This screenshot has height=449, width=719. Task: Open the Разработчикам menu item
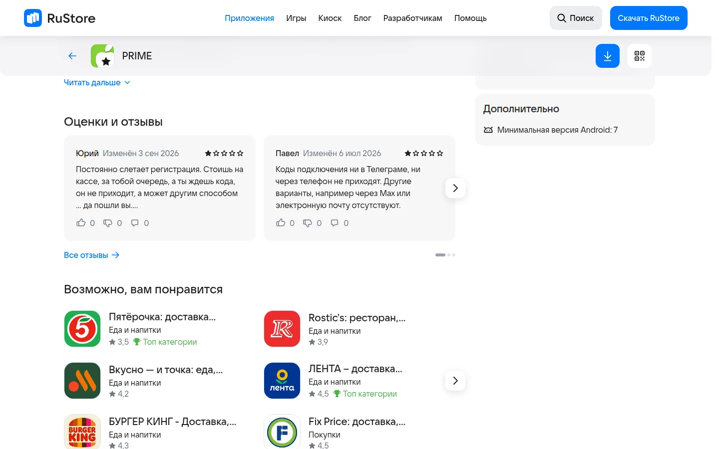[x=413, y=18]
